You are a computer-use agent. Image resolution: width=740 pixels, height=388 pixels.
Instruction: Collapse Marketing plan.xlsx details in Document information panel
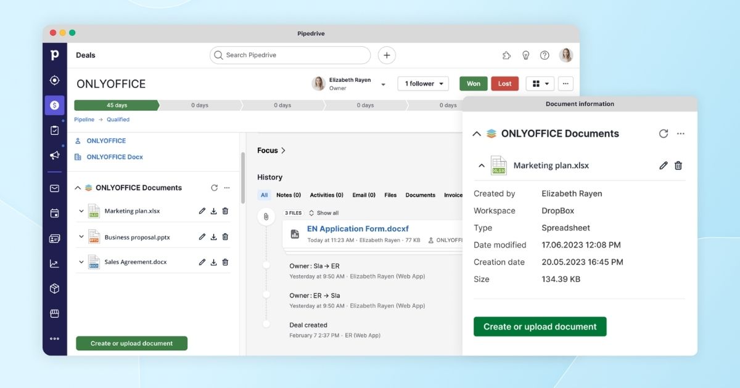481,165
